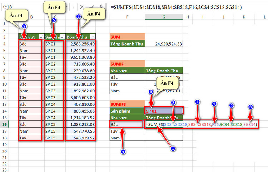Click the Sản phẩm label cell in row 14
The height and width of the screenshot is (172, 268).
tap(127, 111)
